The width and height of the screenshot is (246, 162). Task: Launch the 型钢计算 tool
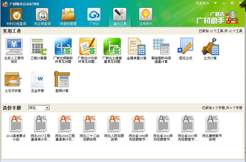pos(62,82)
